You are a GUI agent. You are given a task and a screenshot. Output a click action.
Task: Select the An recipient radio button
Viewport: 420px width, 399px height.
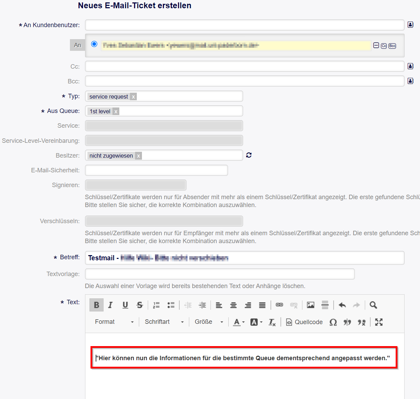coord(94,44)
